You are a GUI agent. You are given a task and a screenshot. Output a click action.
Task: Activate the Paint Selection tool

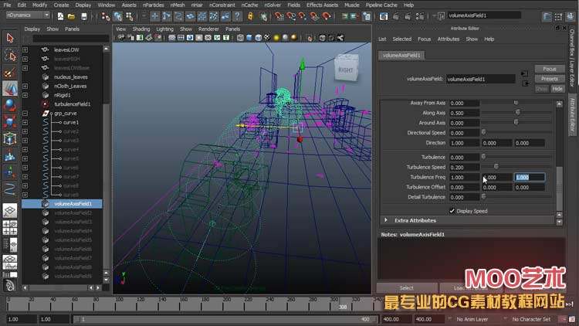point(10,72)
